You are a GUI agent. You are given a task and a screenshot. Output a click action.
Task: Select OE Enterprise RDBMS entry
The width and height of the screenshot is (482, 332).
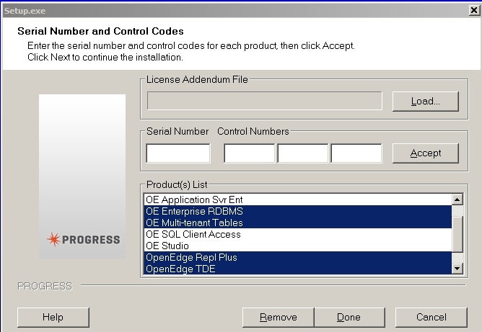click(298, 212)
